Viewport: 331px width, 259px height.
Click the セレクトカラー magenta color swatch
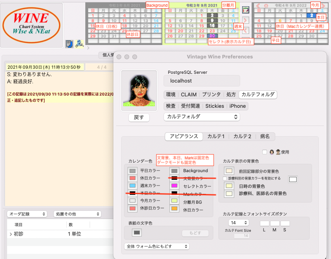[x=174, y=186]
